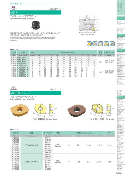Image resolution: width=125 pixels, height=177 pixels.
Task: Click the gold standard-shape insert photo
Action: click(20, 110)
